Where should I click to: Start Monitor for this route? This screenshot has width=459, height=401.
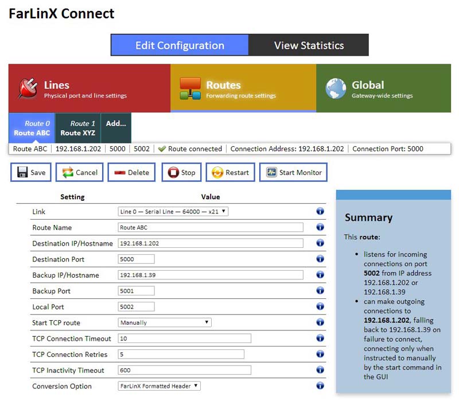tap(293, 172)
